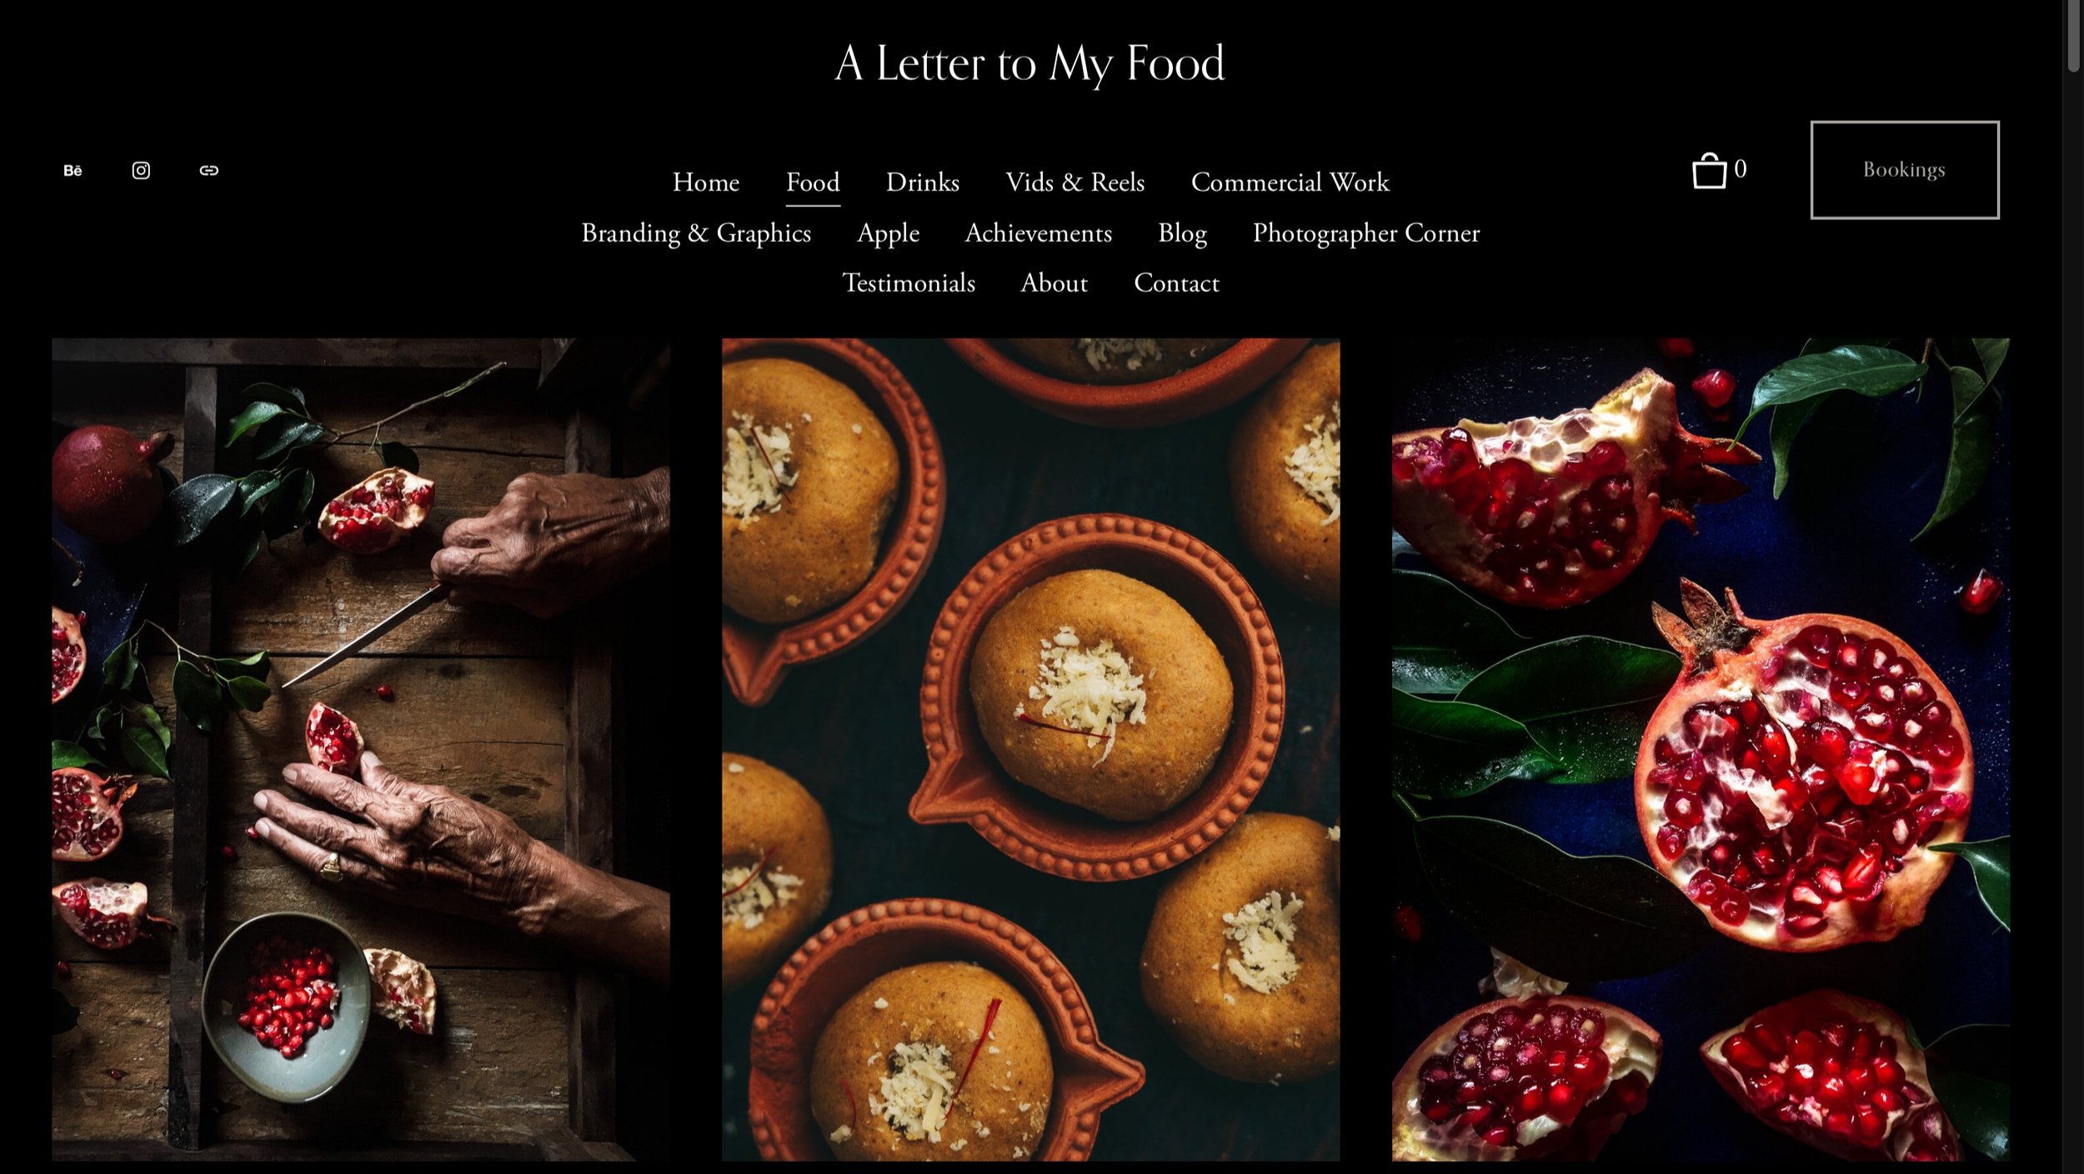Viewport: 2084px width, 1174px height.
Task: Navigate to Vids & Reels
Action: (1075, 182)
